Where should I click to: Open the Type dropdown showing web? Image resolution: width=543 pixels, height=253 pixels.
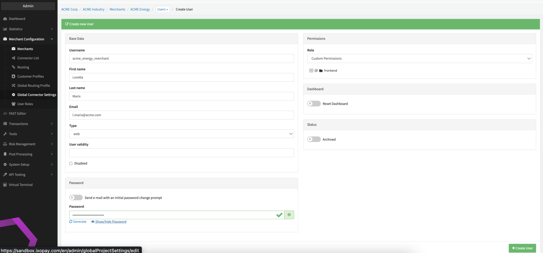182,134
